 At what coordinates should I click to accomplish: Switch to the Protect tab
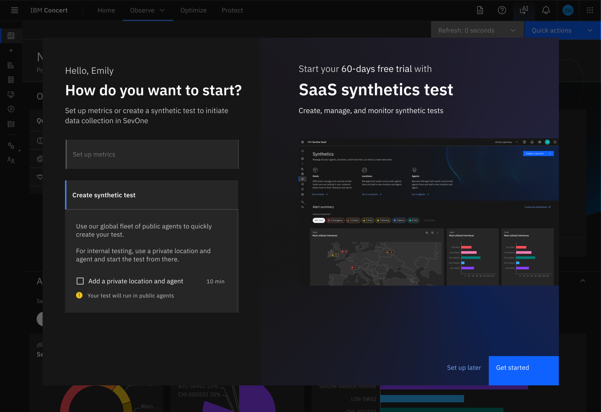click(232, 10)
